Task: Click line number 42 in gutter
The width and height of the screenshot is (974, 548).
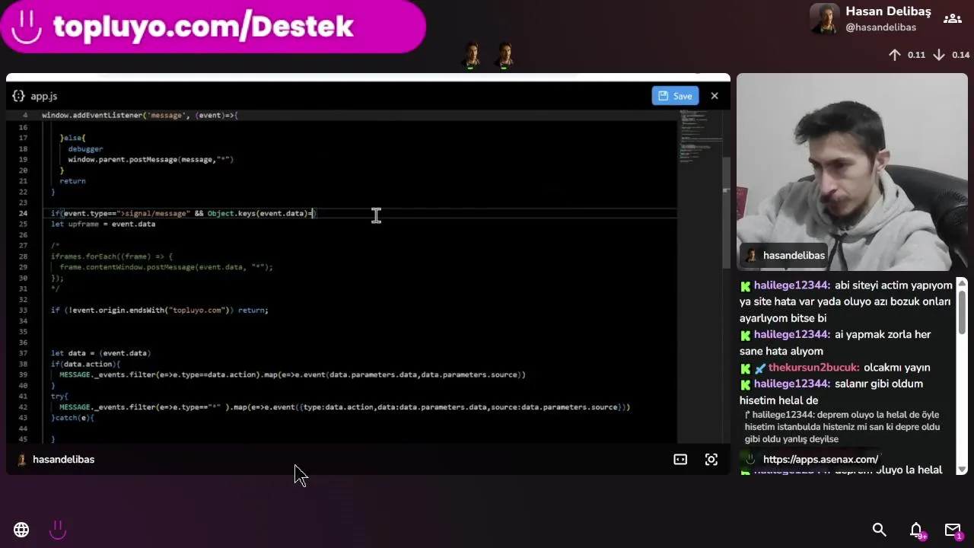Action: tap(24, 407)
